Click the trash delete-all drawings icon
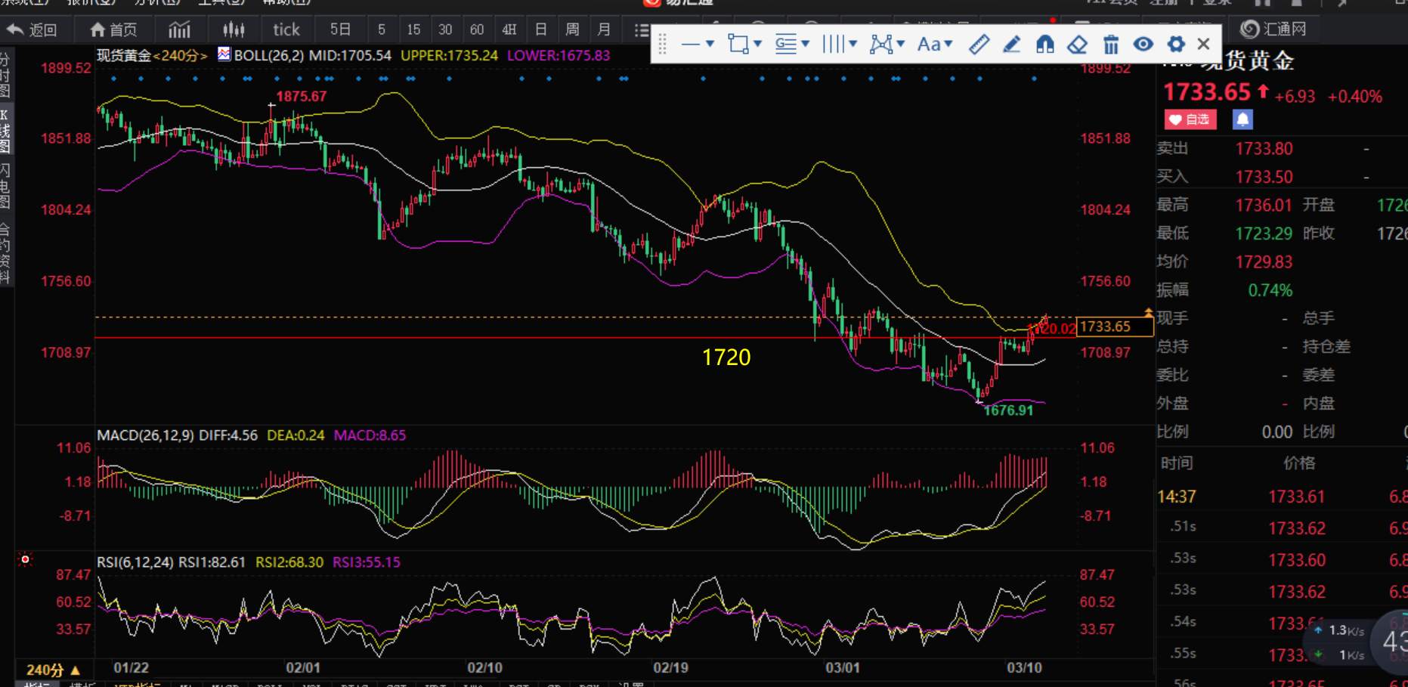Screen dimensions: 1408x687 point(1110,45)
